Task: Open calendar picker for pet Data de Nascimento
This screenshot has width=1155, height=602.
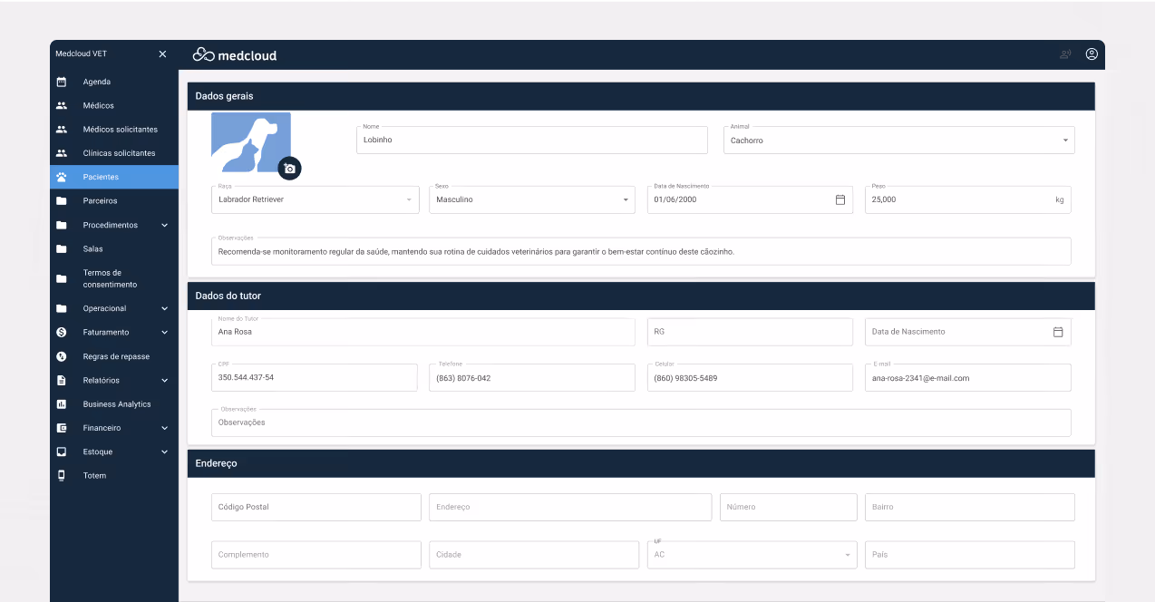Action: pyautogui.click(x=840, y=199)
